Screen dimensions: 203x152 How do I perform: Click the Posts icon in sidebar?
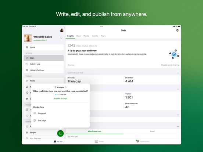tap(27, 81)
